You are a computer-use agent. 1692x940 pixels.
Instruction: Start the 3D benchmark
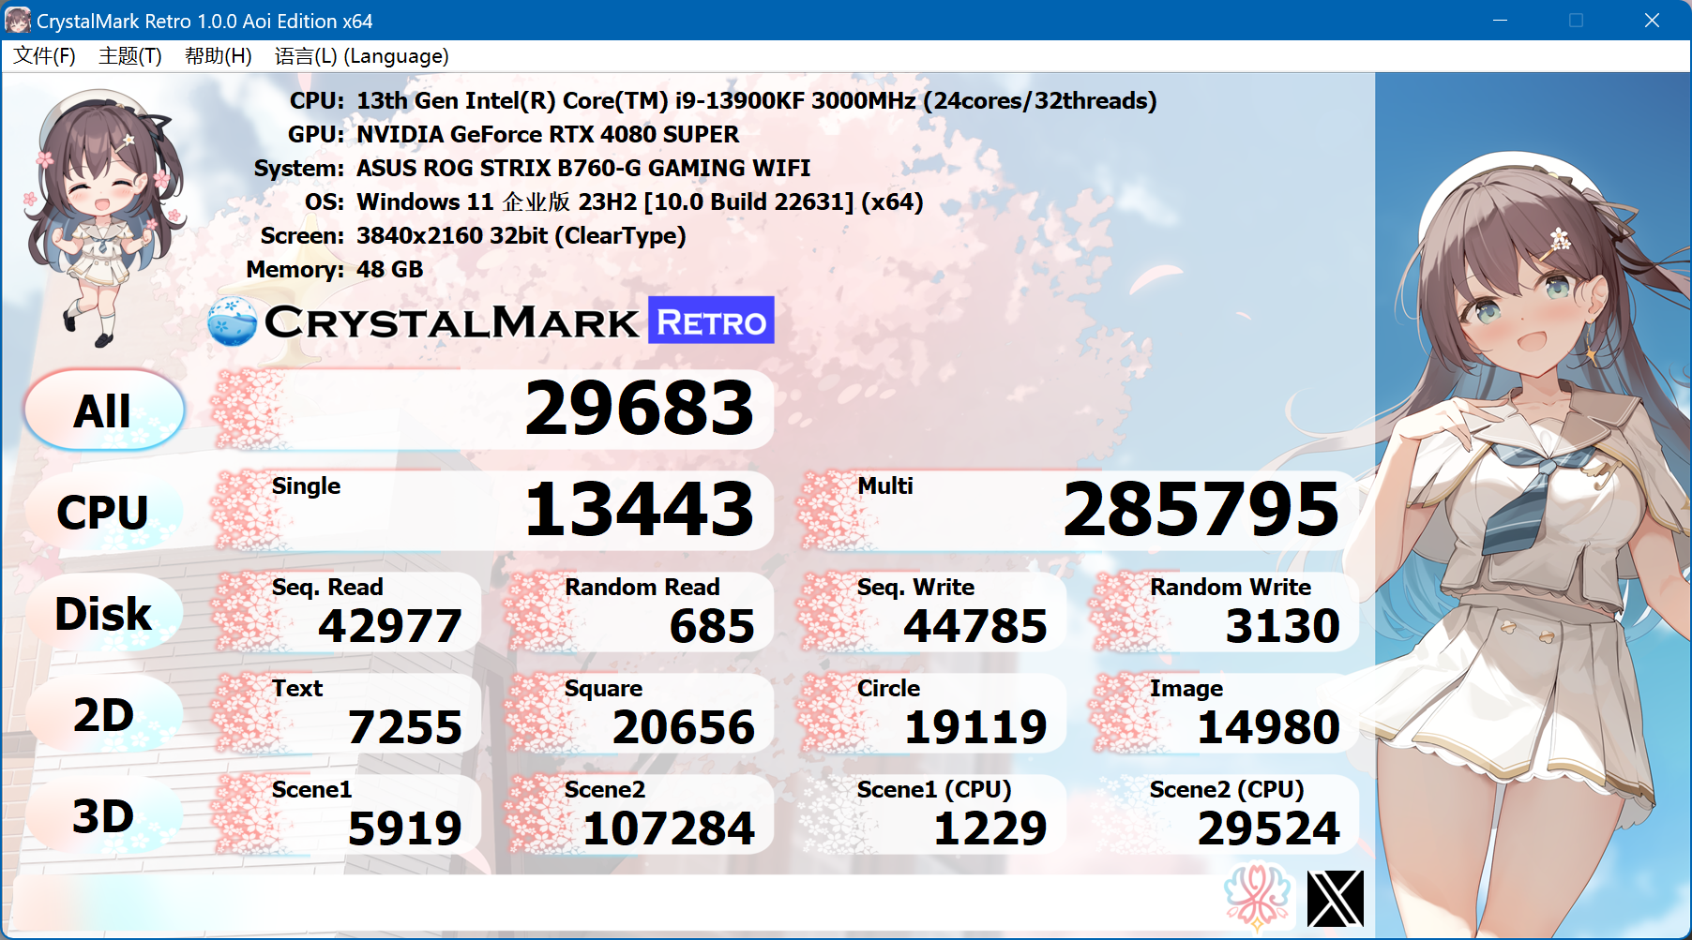[104, 814]
